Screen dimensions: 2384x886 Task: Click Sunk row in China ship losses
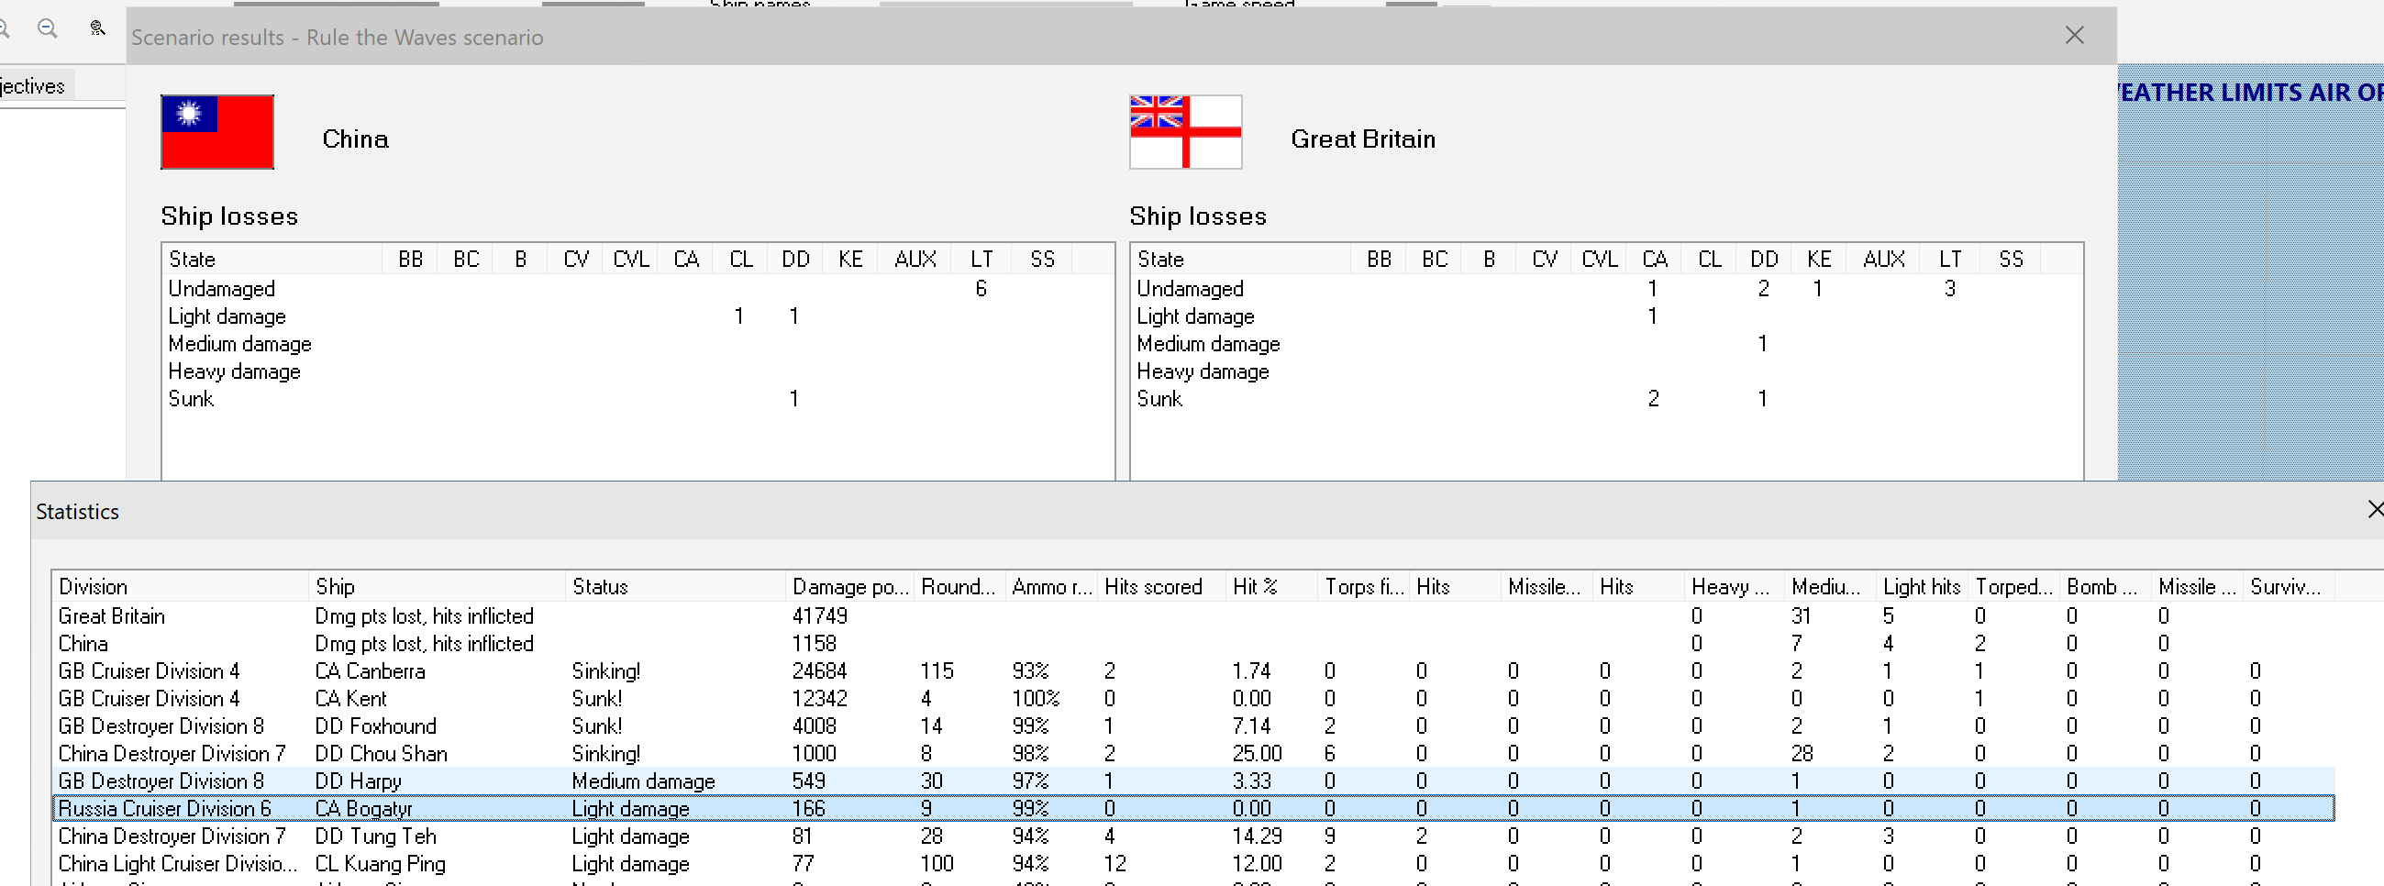coord(192,399)
